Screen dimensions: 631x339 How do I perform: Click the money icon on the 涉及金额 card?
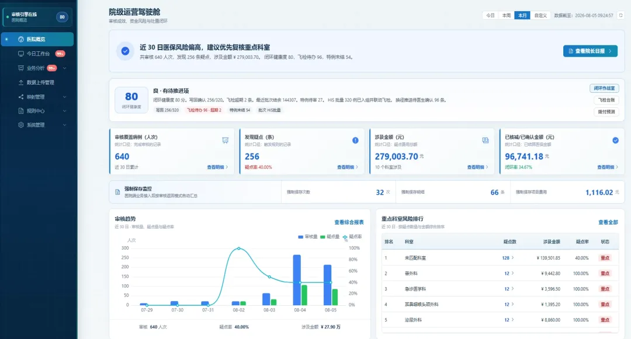486,140
